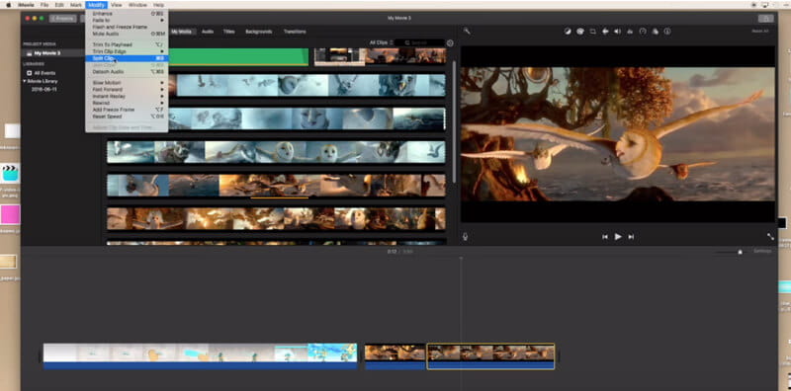Switch to Audio tab
The width and height of the screenshot is (791, 391).
pyautogui.click(x=208, y=32)
